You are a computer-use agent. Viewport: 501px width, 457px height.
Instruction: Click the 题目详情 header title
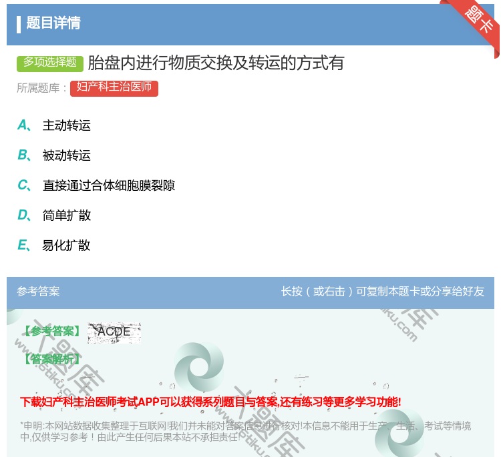53,23
